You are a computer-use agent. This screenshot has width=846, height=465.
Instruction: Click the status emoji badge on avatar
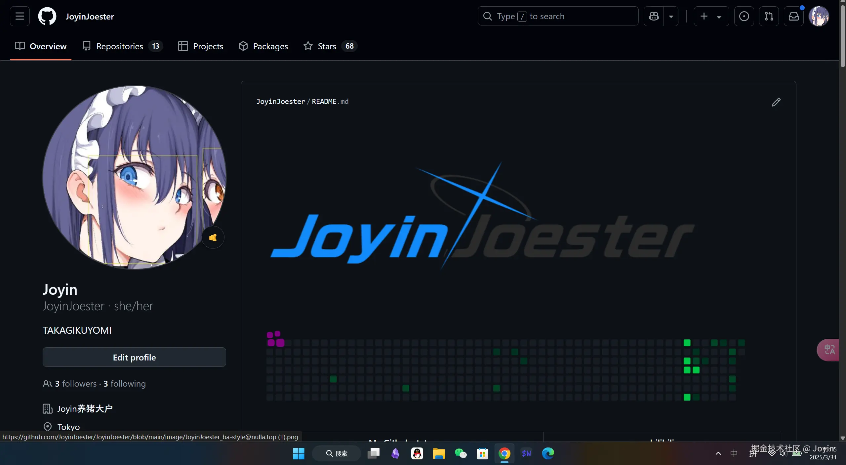pos(213,237)
